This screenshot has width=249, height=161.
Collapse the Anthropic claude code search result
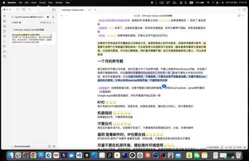(x=12, y=30)
